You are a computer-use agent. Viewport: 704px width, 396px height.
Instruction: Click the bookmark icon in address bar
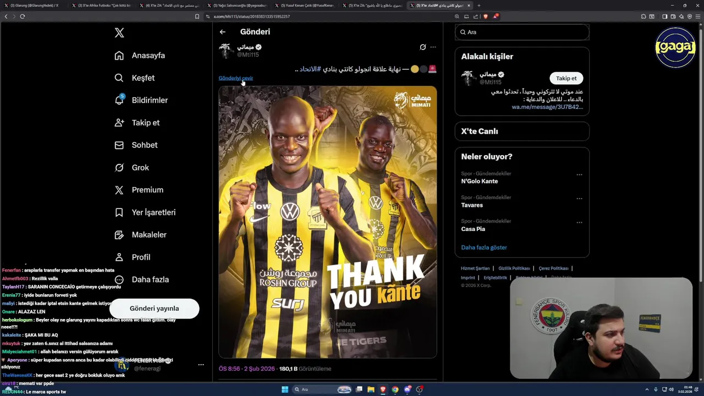pos(197,16)
